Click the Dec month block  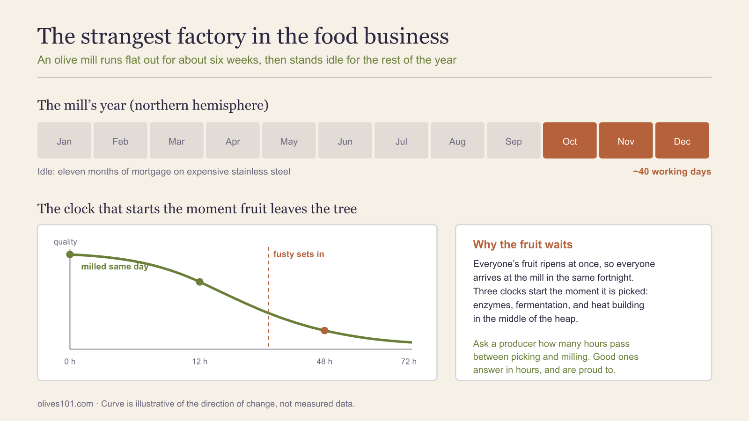[682, 140]
